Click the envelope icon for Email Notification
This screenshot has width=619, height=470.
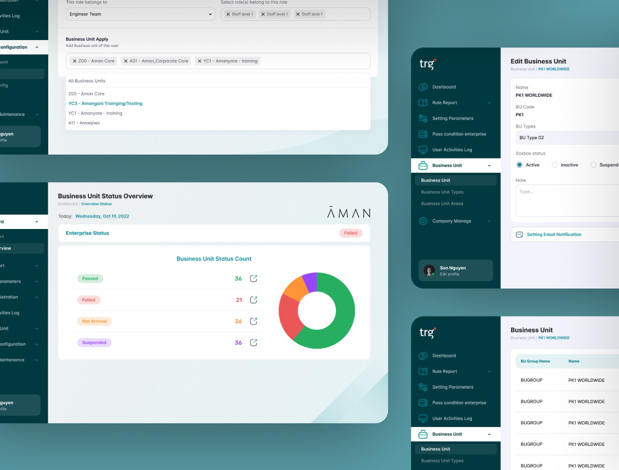pyautogui.click(x=519, y=235)
